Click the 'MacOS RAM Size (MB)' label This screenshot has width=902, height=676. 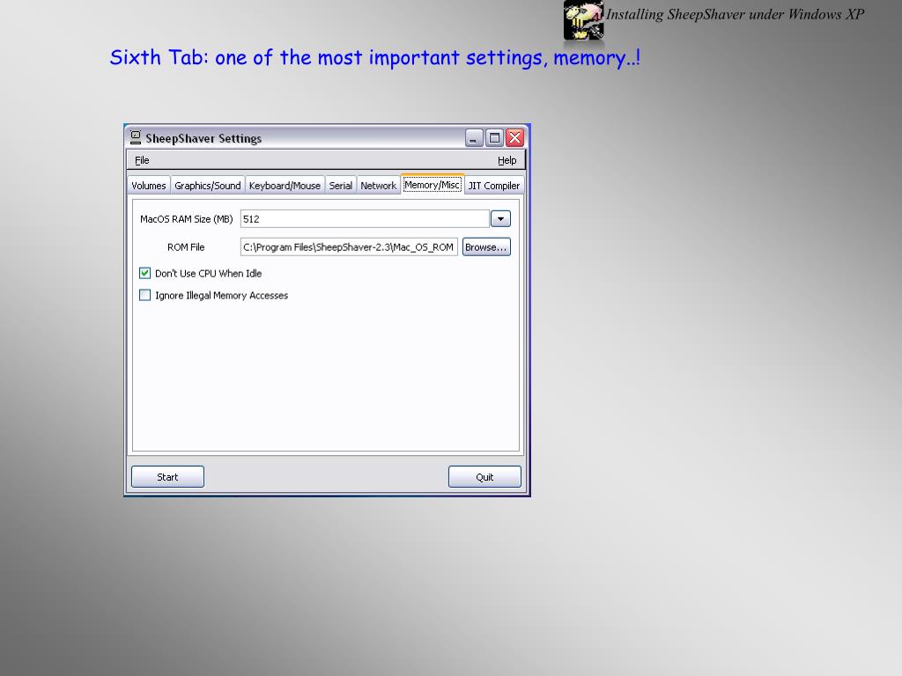click(x=187, y=219)
